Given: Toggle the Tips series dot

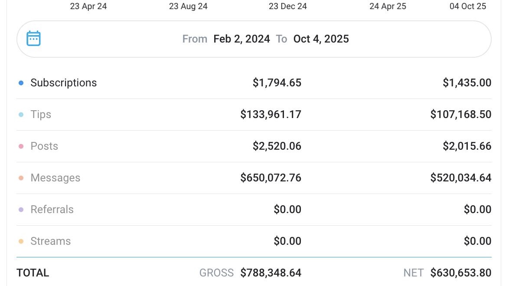Looking at the screenshot, I should tap(21, 115).
